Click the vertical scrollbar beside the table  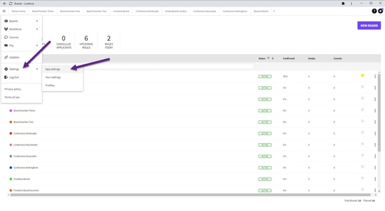pos(379,113)
